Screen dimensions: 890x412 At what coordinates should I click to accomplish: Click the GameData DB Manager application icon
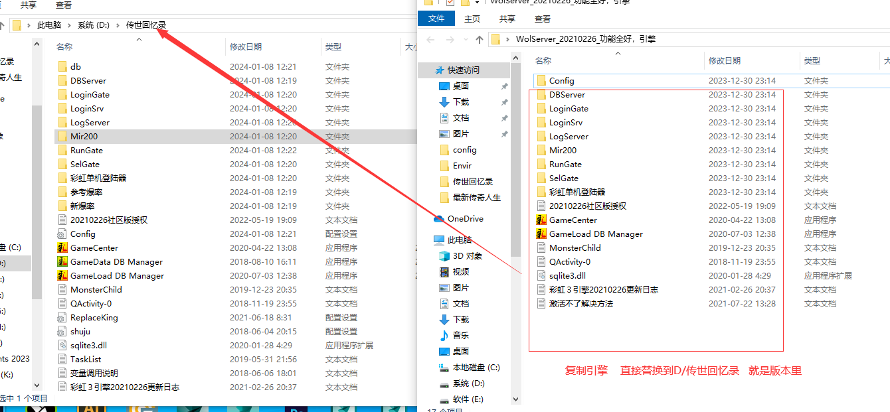62,261
